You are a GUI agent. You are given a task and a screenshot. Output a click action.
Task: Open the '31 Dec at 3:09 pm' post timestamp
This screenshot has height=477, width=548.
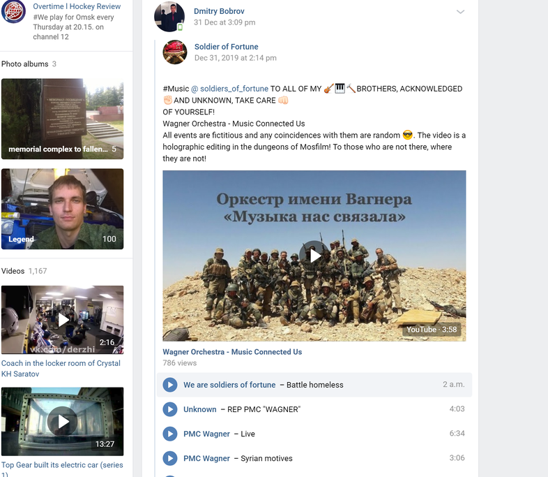pos(224,22)
